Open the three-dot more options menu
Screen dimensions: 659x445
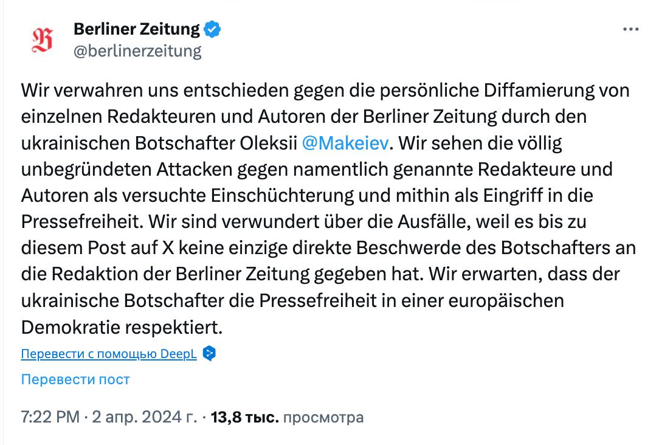(630, 30)
